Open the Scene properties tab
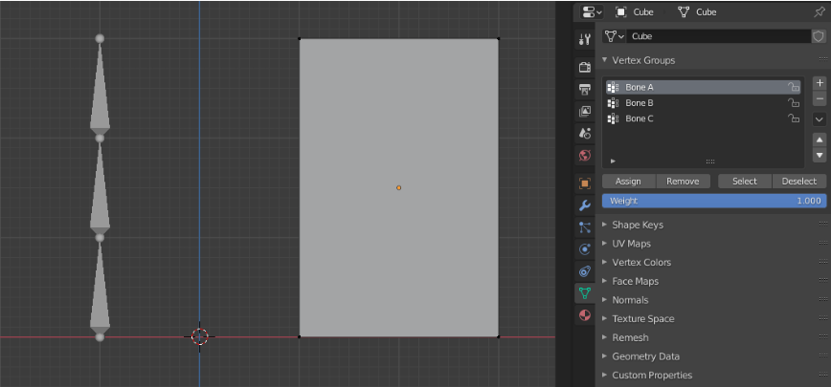The width and height of the screenshot is (831, 387). pos(585,133)
